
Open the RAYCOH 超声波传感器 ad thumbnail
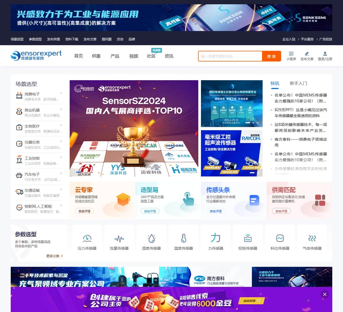(232, 153)
